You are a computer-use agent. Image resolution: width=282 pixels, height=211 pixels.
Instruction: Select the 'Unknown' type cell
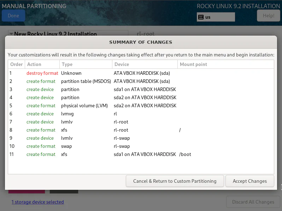[71, 73]
